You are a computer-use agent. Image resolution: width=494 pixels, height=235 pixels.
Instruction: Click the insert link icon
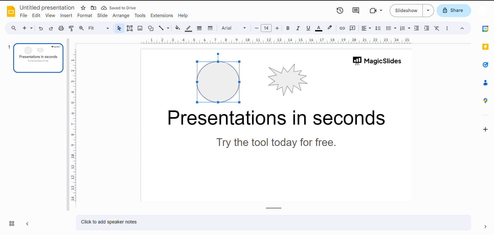(342, 28)
